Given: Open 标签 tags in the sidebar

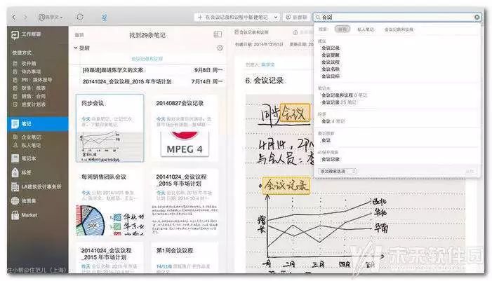Looking at the screenshot, I should click(25, 172).
